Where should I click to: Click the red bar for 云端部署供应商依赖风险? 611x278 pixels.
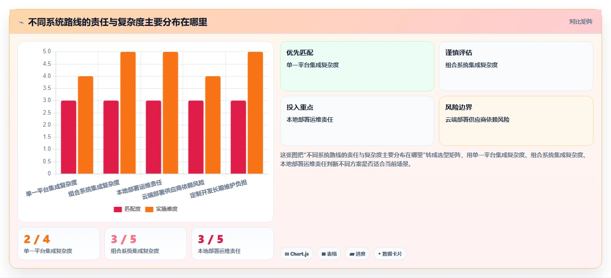pos(196,137)
